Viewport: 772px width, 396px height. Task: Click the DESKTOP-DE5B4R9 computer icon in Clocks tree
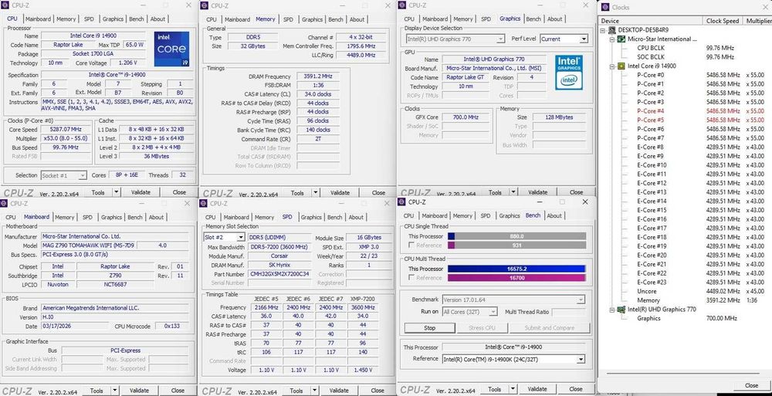tap(613, 29)
